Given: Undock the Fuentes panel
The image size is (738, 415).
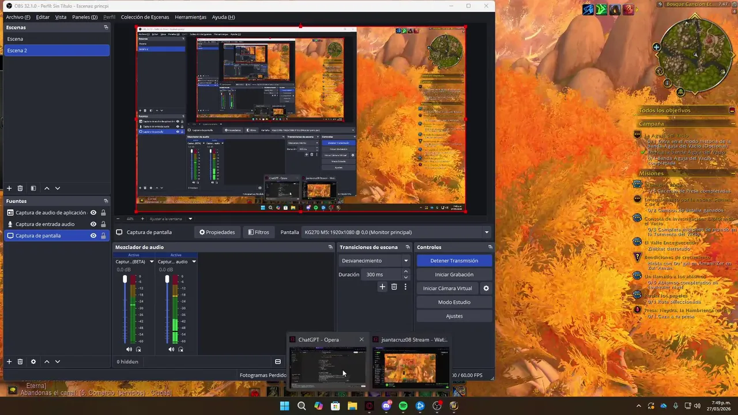Looking at the screenshot, I should (x=106, y=201).
